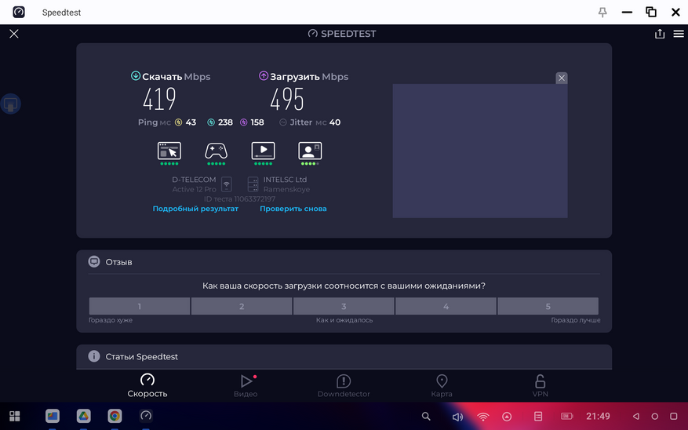
Task: Click the server icon beside INTELSC Ltd
Action: click(x=253, y=184)
